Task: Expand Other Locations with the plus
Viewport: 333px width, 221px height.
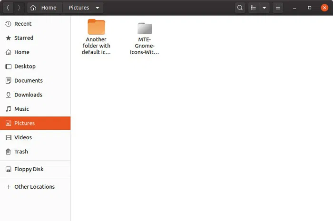Action: tap(9, 187)
